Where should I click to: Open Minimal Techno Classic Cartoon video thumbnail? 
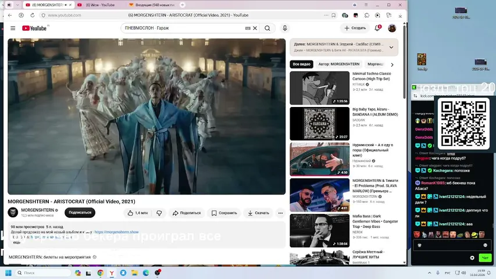coord(319,88)
